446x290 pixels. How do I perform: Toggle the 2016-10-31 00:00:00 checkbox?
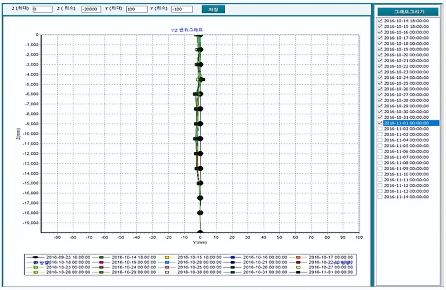pos(380,117)
